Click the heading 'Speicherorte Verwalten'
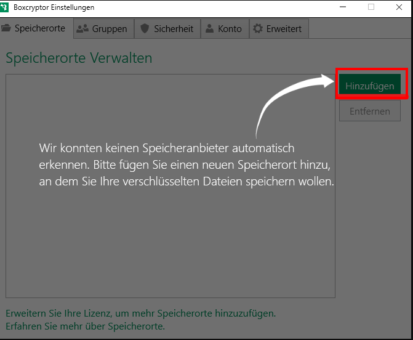 click(x=79, y=58)
